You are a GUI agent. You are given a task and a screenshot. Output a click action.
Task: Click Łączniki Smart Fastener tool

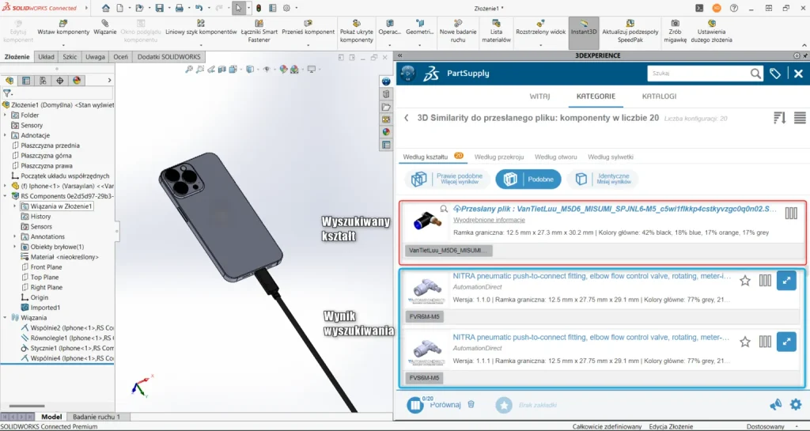point(259,31)
